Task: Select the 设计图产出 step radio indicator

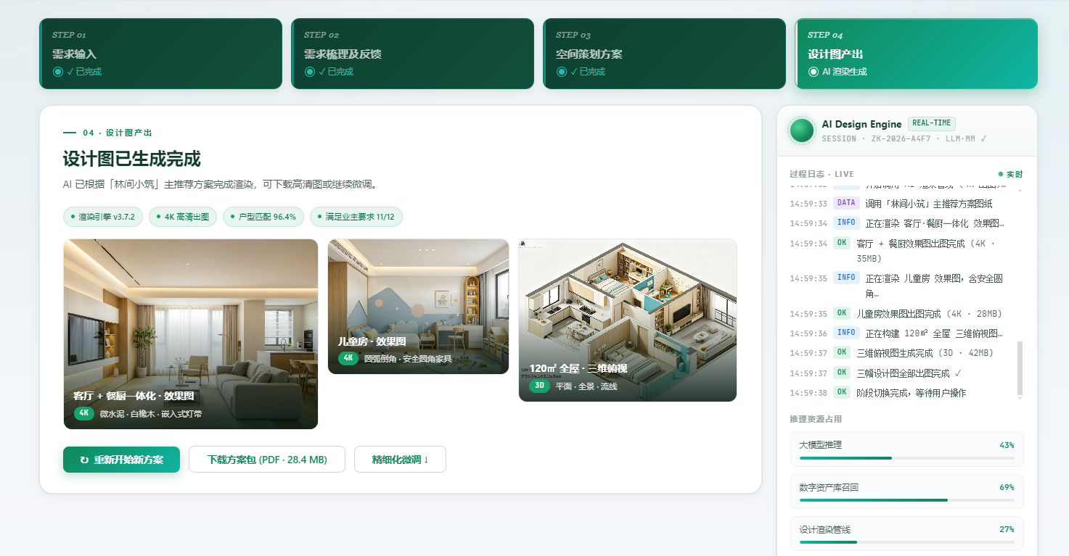Action: pyautogui.click(x=814, y=72)
